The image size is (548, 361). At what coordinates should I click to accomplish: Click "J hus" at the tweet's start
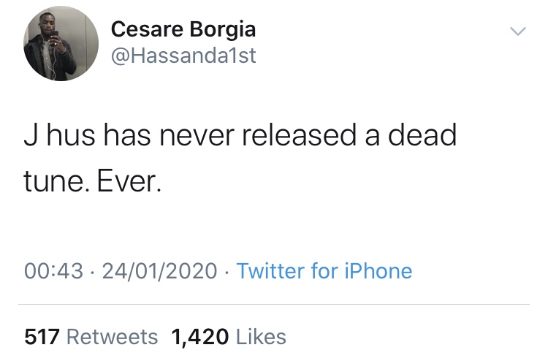[x=59, y=134]
